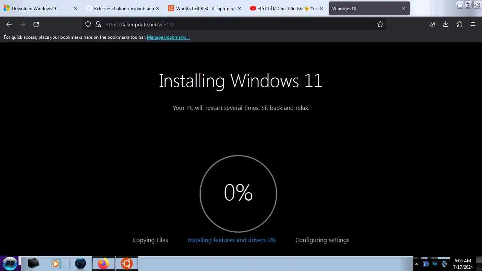
Task: Go back one page
Action: (9, 24)
